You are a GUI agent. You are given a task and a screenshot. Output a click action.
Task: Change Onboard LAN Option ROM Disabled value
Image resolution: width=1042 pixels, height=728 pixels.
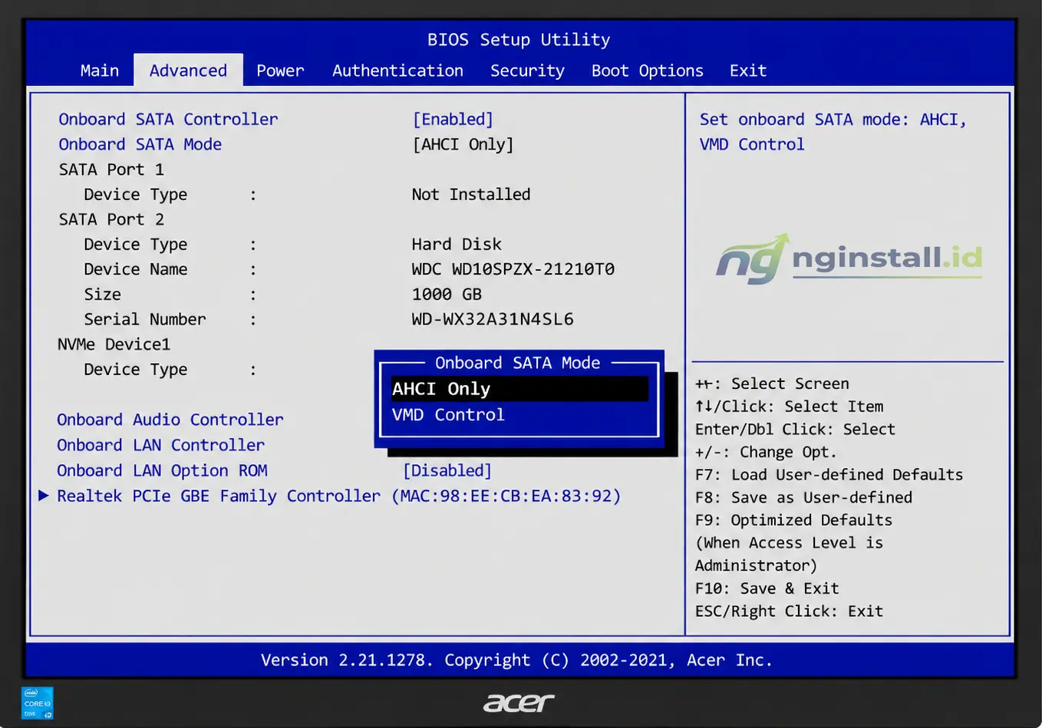447,471
